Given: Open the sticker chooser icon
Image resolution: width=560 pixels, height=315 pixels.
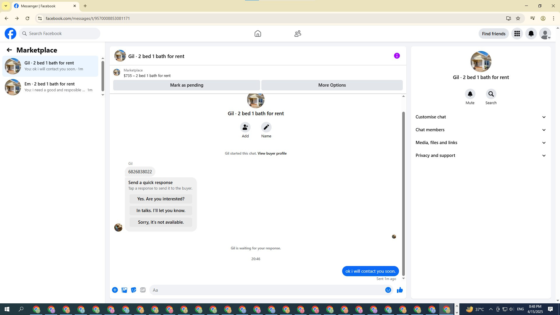Looking at the screenshot, I should (x=134, y=290).
